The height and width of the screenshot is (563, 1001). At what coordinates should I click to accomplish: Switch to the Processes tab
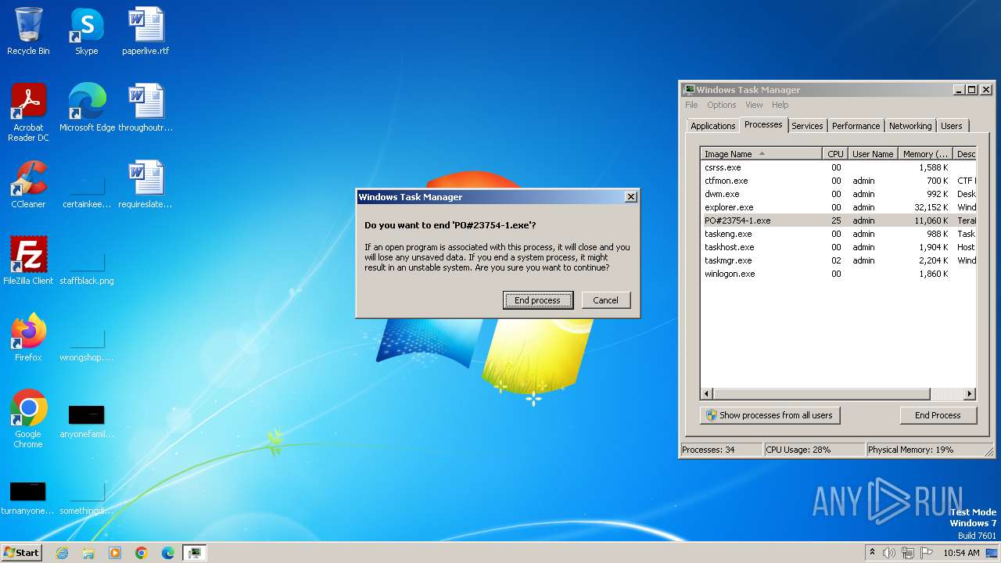tap(763, 124)
